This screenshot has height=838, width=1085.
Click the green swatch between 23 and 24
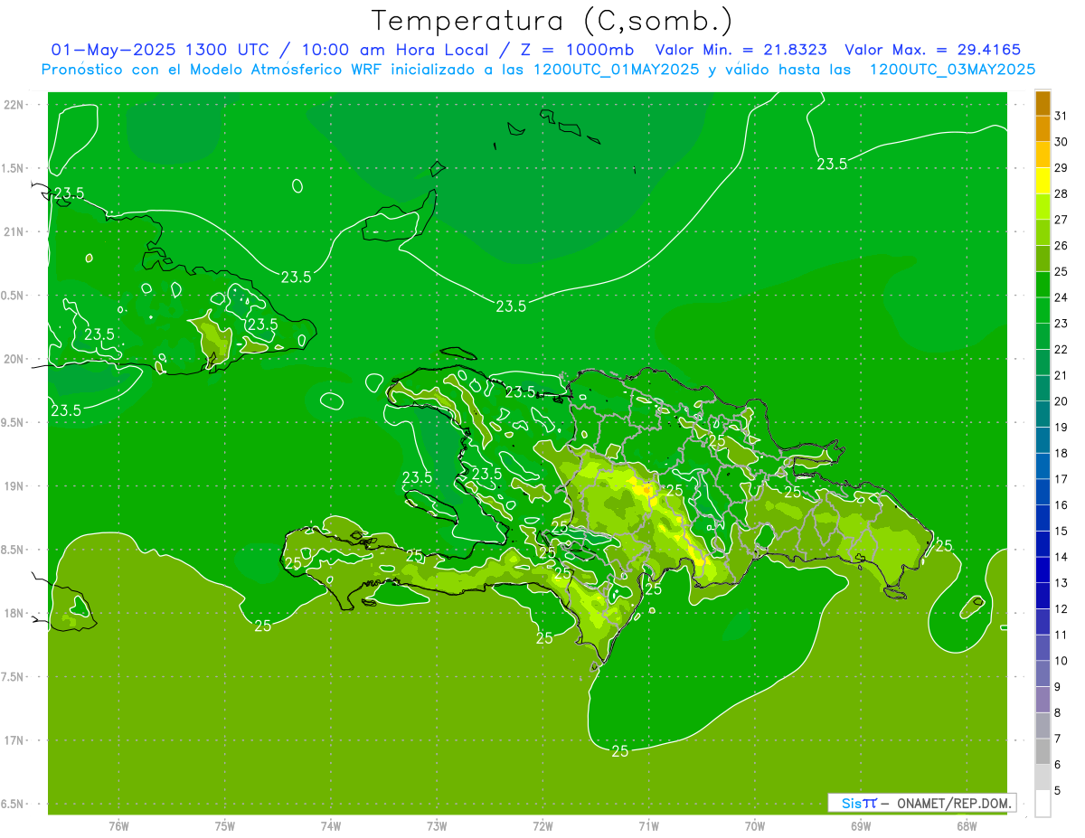1043,309
